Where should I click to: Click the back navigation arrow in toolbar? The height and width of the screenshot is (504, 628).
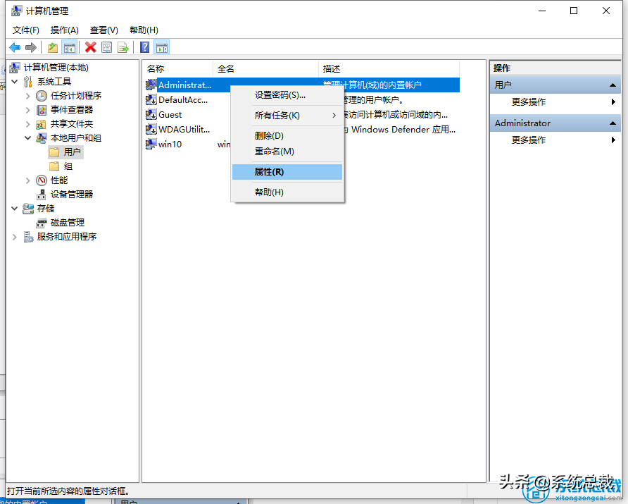point(15,47)
